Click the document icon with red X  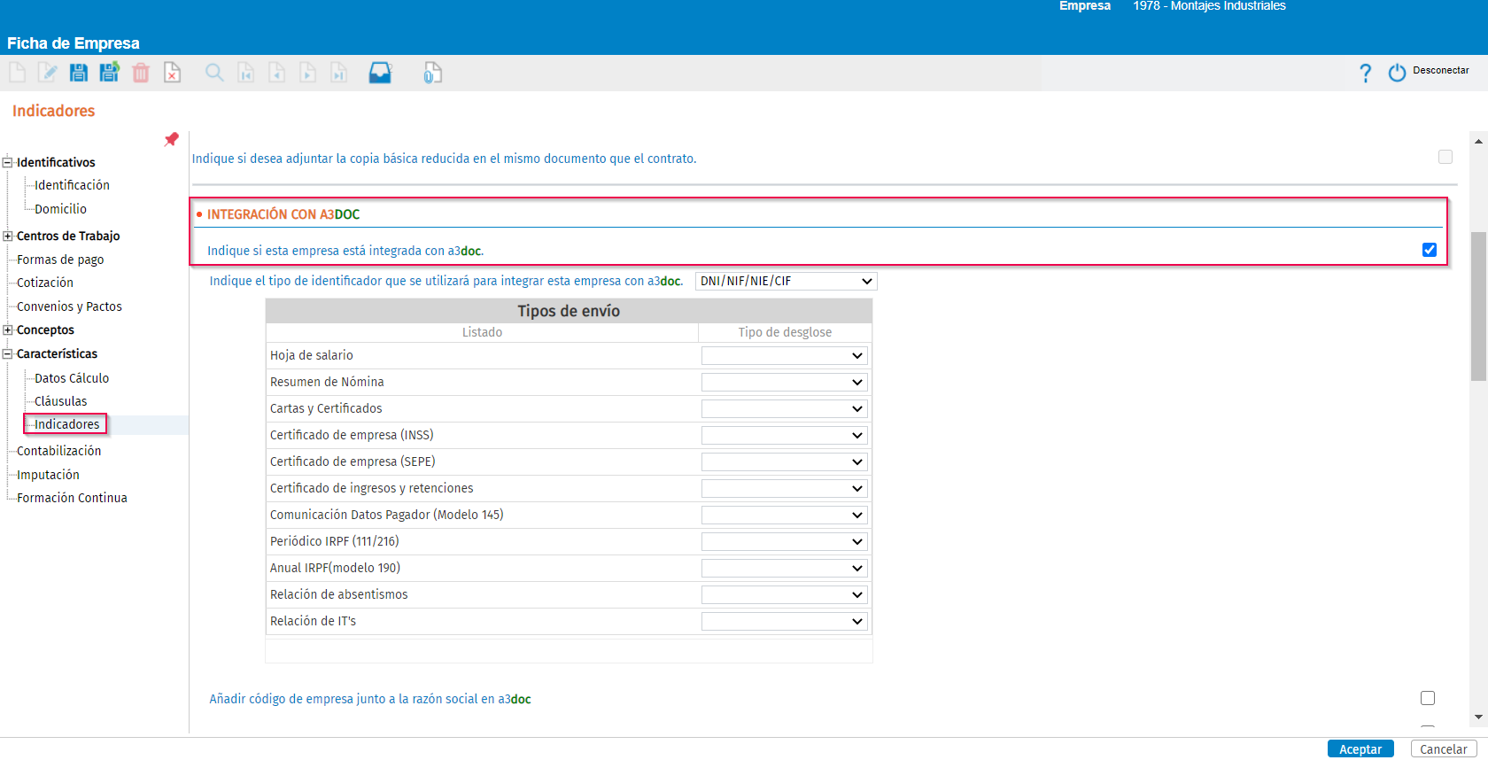(x=172, y=73)
